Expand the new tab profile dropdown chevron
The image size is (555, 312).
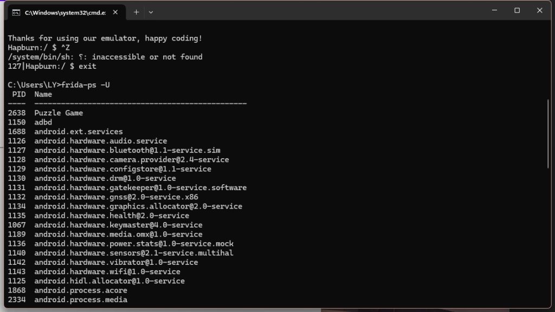[151, 12]
